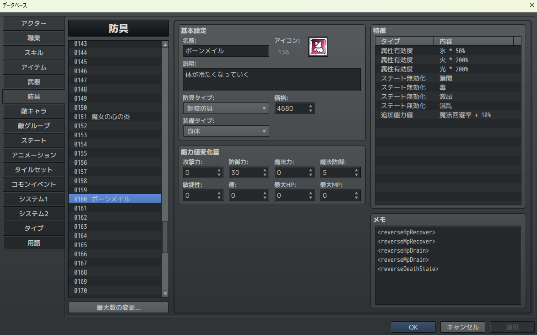Select trait ステート無効化 暗闇
The height and width of the screenshot is (335, 537).
click(x=448, y=78)
